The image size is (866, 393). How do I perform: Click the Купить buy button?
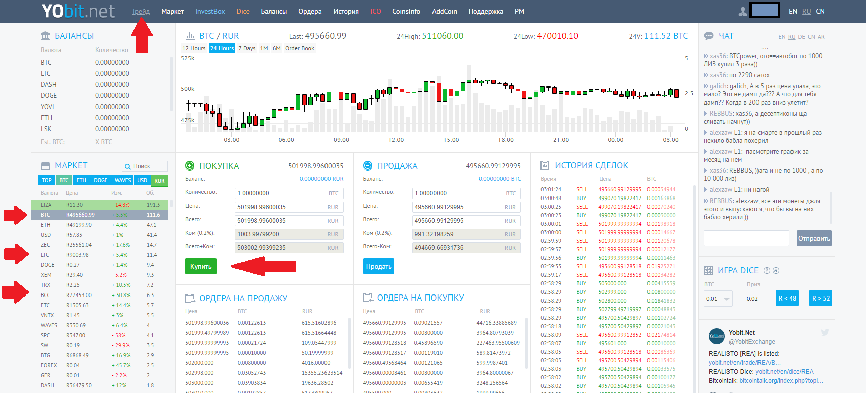tap(201, 266)
